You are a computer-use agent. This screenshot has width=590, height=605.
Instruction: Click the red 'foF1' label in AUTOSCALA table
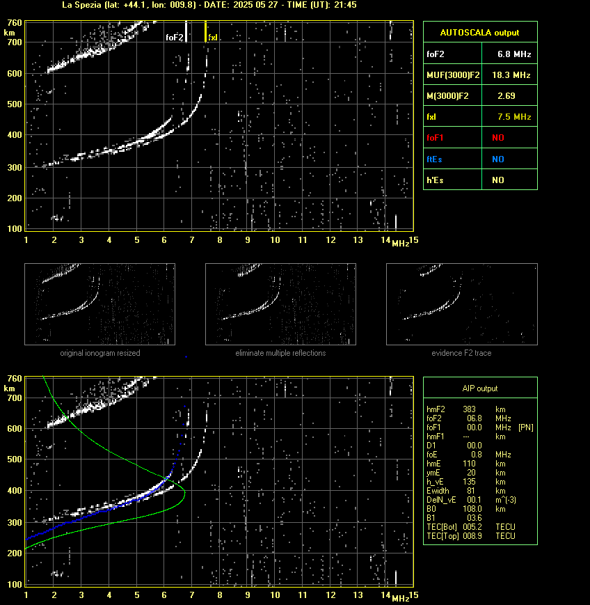click(435, 138)
